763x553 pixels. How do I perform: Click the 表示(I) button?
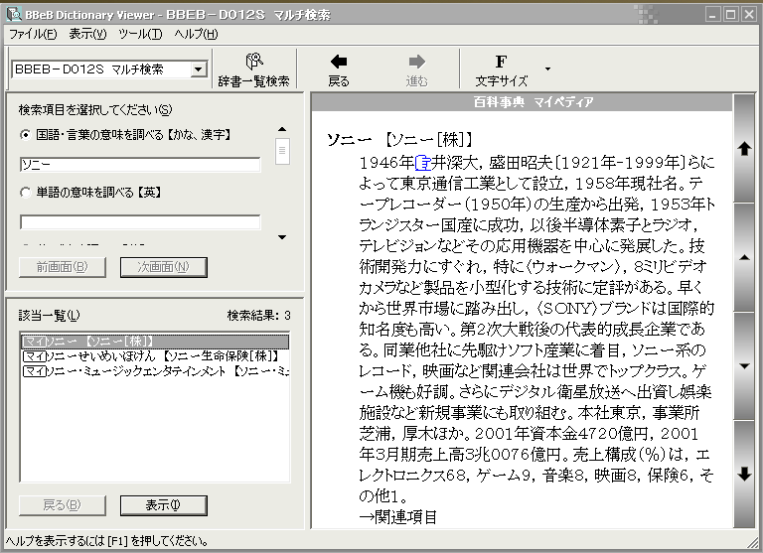point(164,505)
